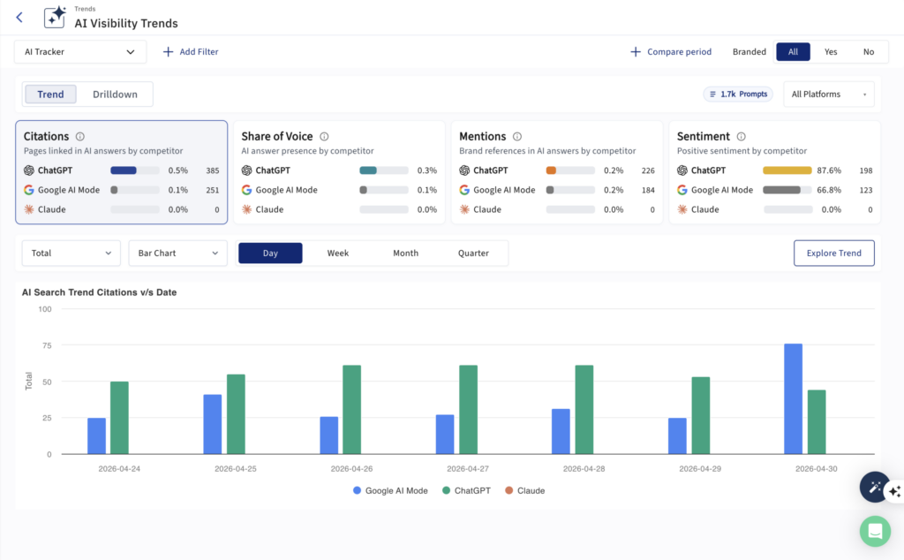The image size is (904, 560).
Task: Open the All Platforms dropdown
Action: point(828,94)
